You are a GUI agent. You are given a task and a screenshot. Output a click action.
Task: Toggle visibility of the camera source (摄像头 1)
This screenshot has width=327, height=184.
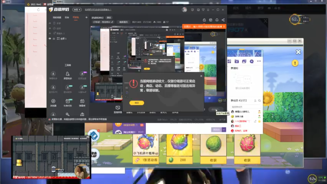(50, 34)
